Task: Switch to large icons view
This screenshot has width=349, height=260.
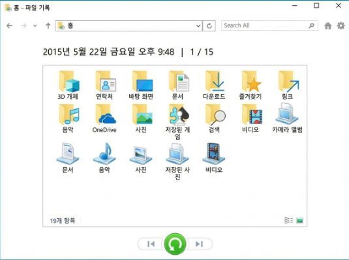Action: [x=300, y=221]
